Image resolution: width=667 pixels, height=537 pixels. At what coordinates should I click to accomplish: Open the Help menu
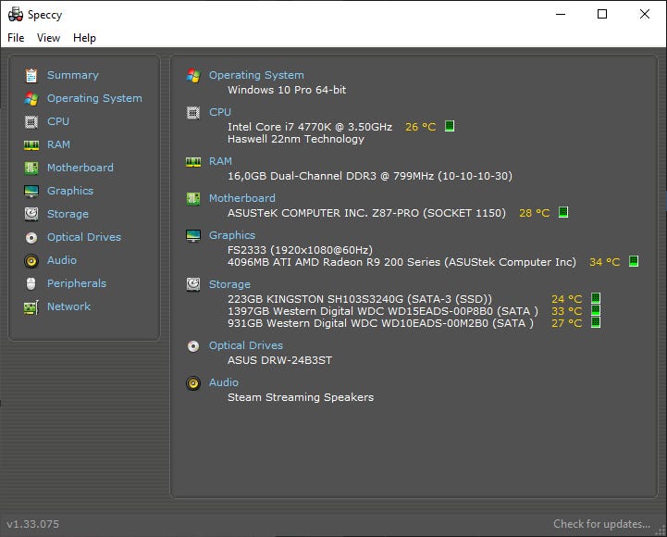coord(84,38)
